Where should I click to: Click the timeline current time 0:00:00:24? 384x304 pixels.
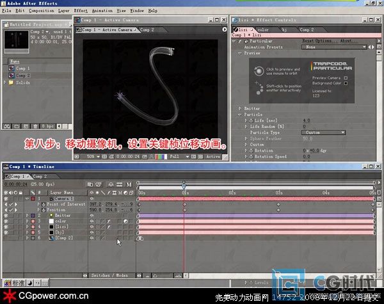point(16,184)
